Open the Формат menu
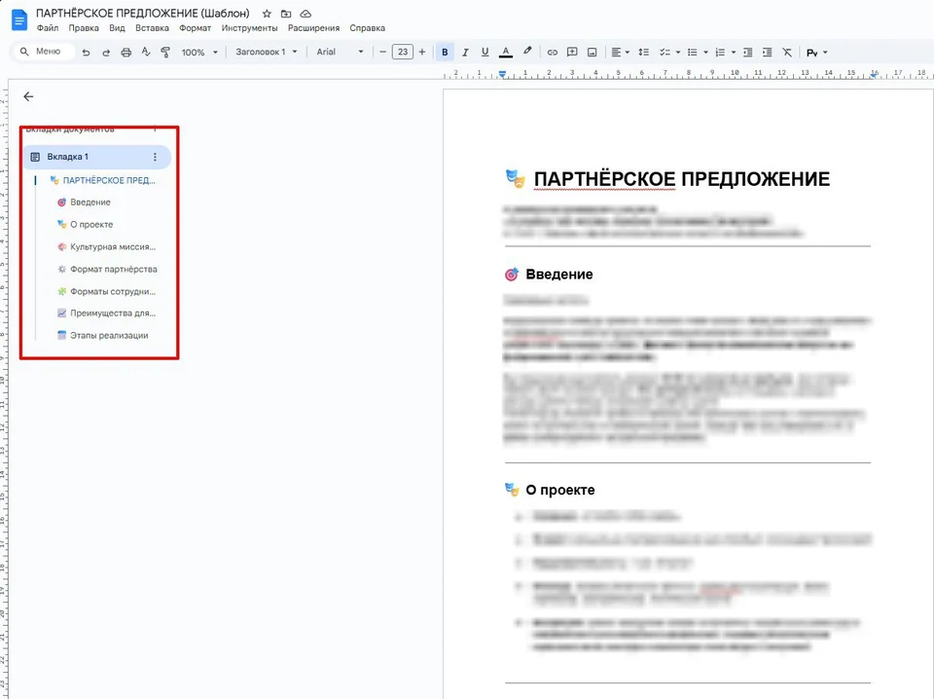The width and height of the screenshot is (934, 699). coord(195,28)
